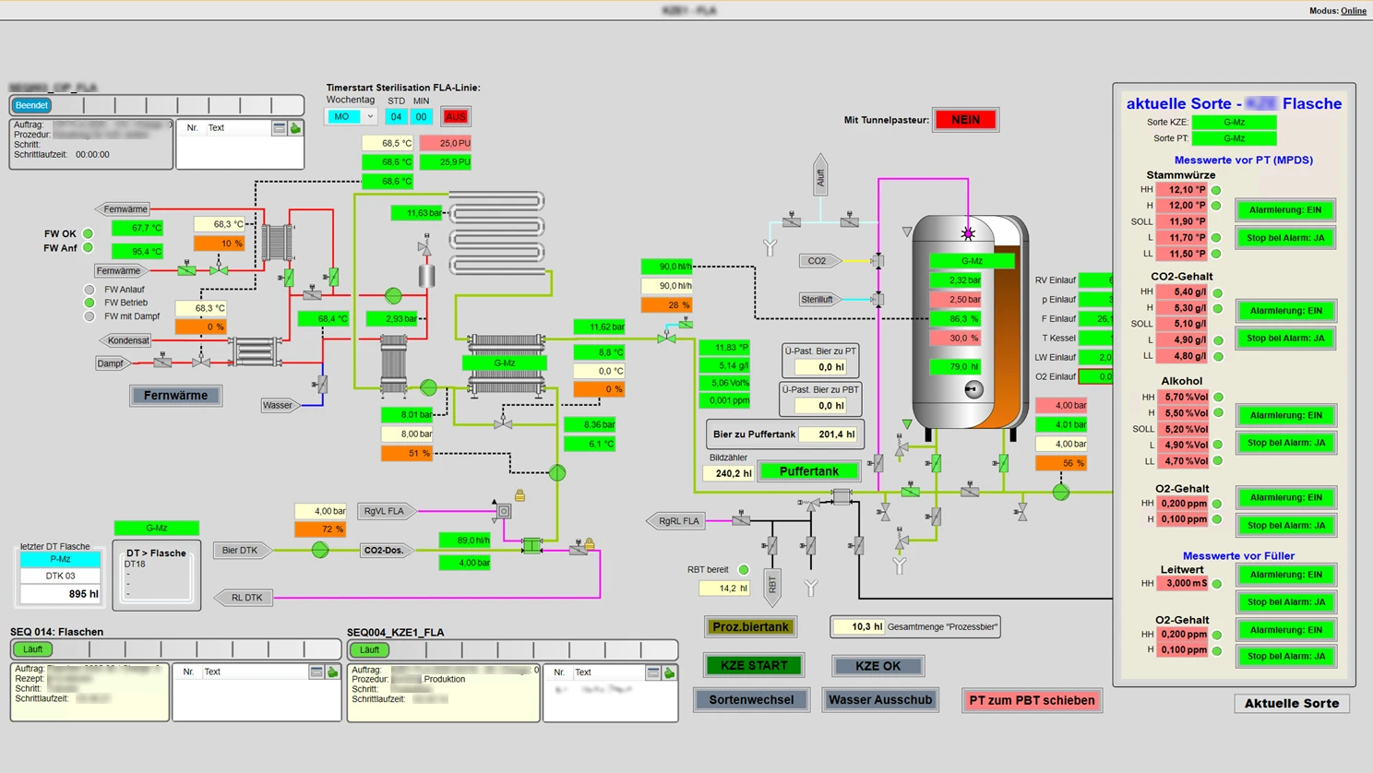Click the valve on the Wasser supply line

[319, 385]
